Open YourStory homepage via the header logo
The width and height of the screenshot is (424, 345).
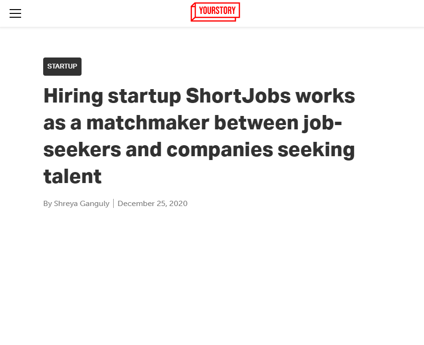(x=215, y=11)
